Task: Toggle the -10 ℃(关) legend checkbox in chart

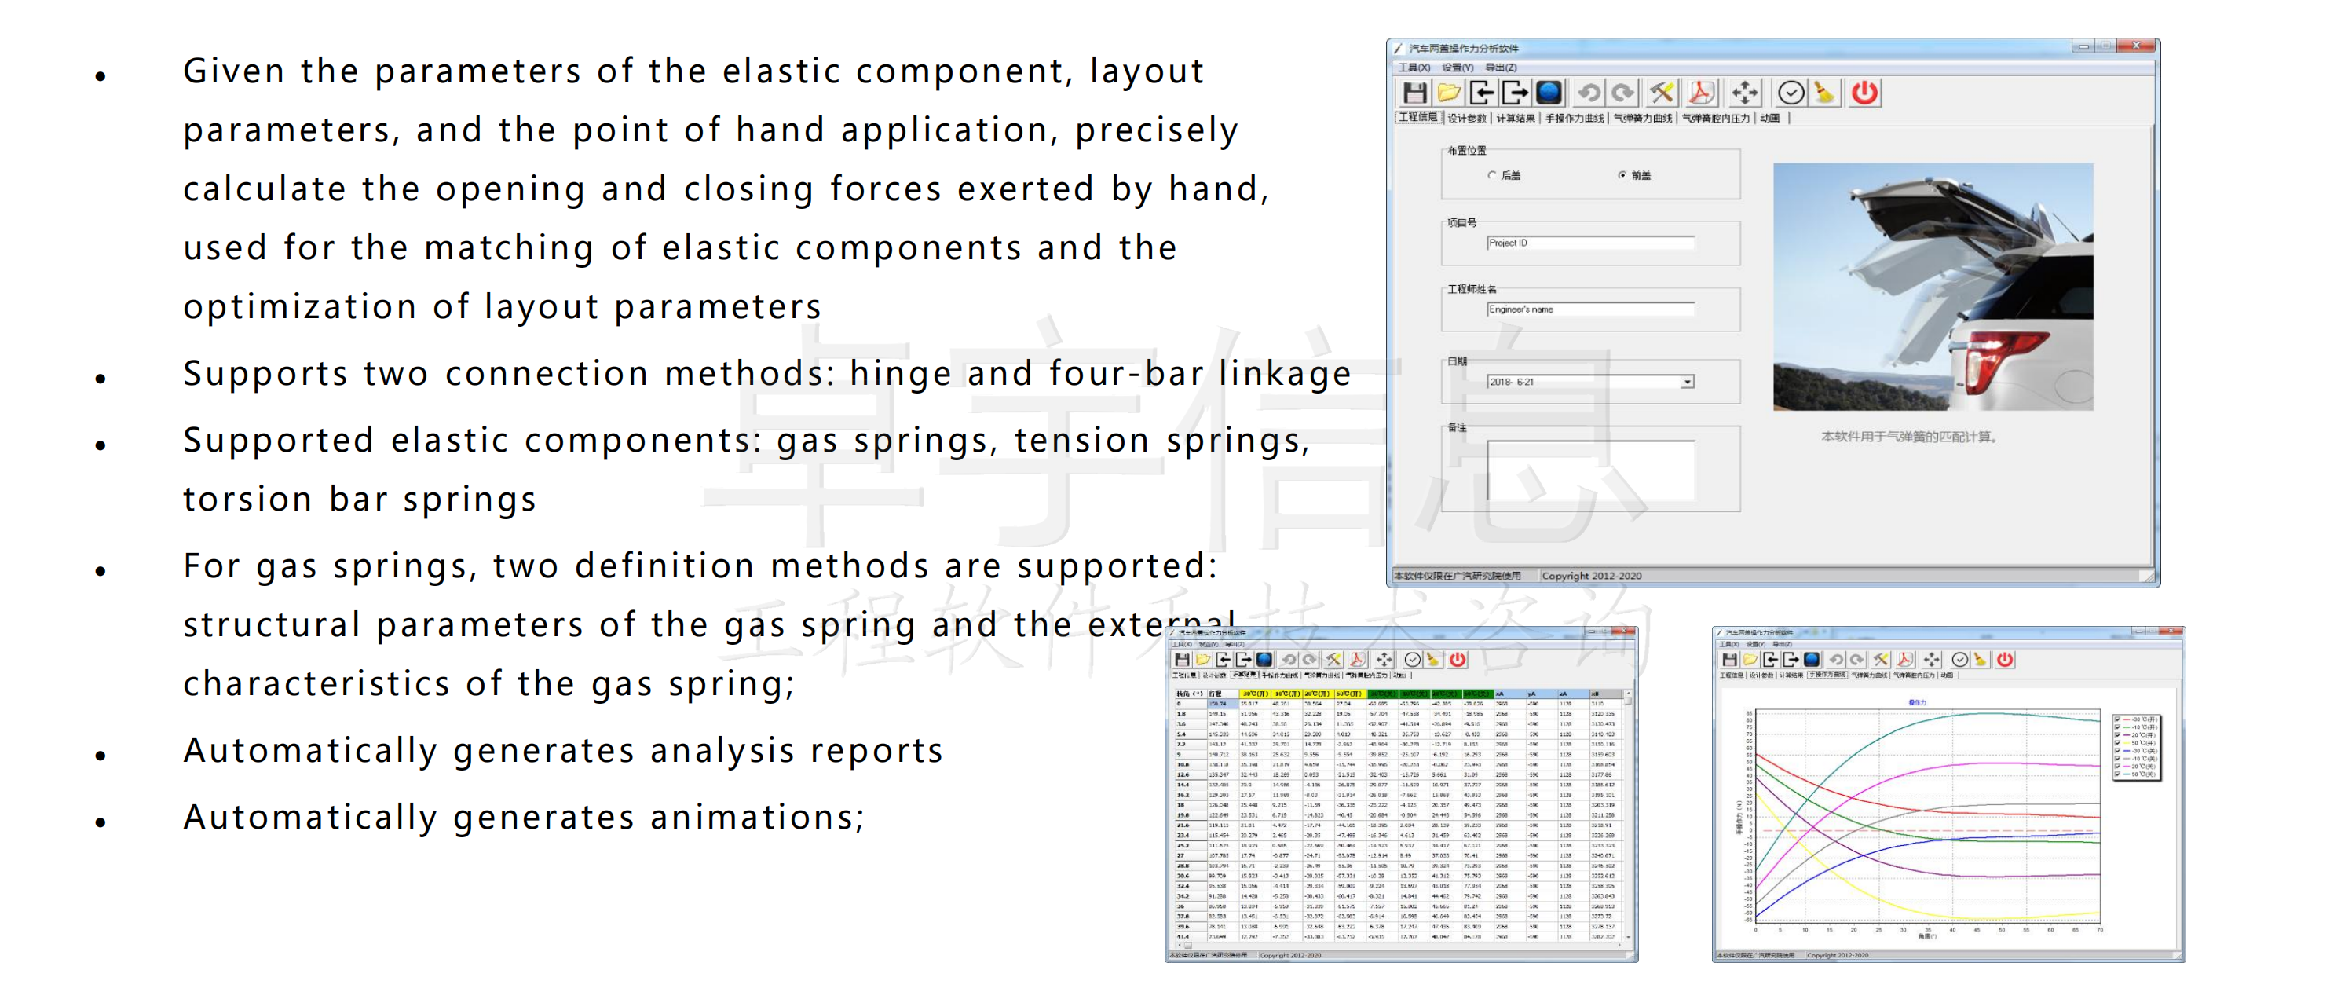Action: click(2117, 759)
